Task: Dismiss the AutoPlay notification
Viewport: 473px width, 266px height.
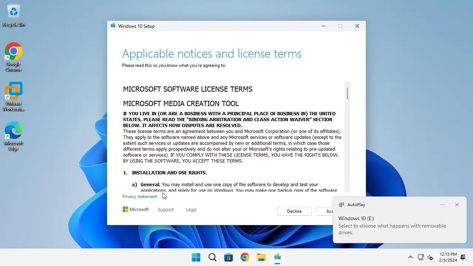Action: click(x=457, y=205)
